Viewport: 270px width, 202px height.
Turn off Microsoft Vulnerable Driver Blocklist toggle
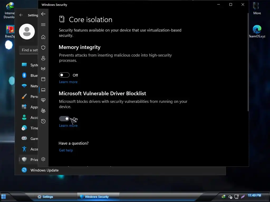pyautogui.click(x=64, y=119)
